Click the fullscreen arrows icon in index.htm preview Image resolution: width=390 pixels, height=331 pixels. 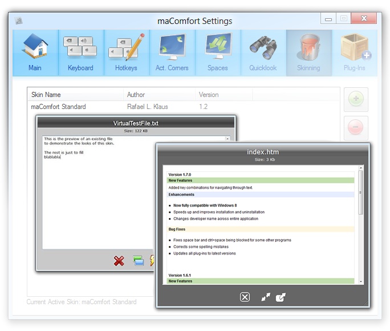266,297
